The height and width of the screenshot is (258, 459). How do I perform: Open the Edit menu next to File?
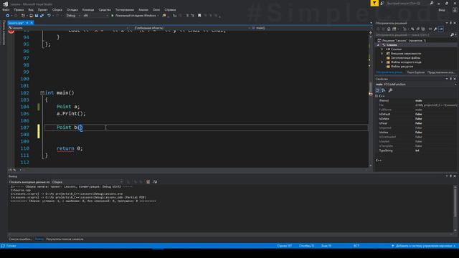point(19,9)
